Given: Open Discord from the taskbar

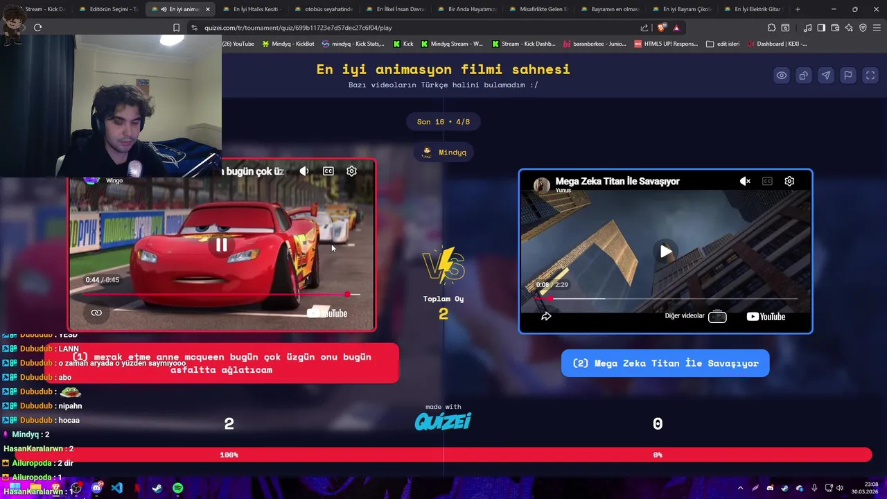Looking at the screenshot, I should pos(96,489).
